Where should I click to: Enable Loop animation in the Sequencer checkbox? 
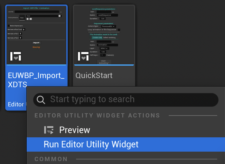pyautogui.click(x=119, y=30)
